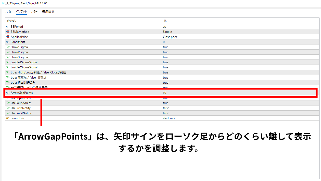This screenshot has width=321, height=181.
Task: Click the enum icon beside BBMaMethod
Action: (x=8, y=32)
